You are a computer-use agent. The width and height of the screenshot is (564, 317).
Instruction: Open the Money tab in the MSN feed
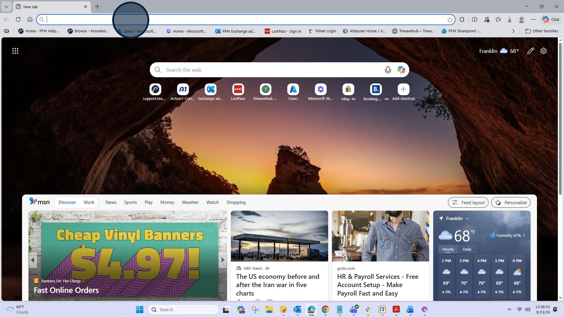tap(167, 202)
